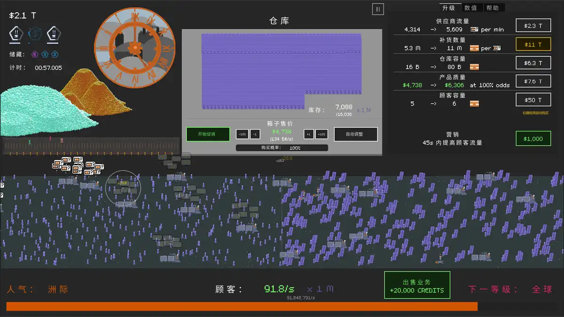
Task: Click the 洲际 popularity label
Action: pyautogui.click(x=58, y=289)
